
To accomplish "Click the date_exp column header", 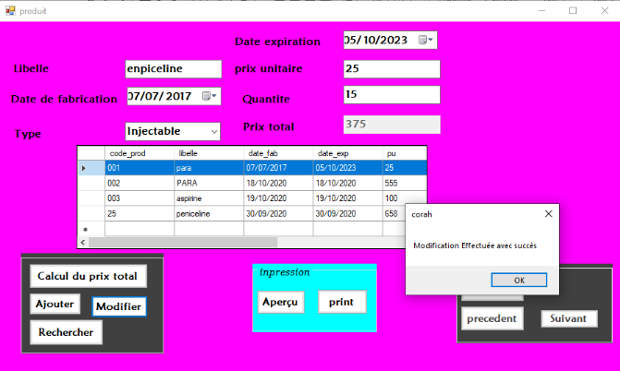I will click(x=348, y=153).
